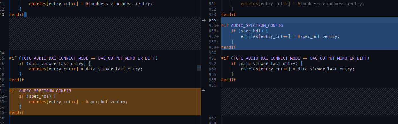Click the '&loudness->loudness->entry;' line in right pane
The width and height of the screenshot is (398, 124).
(303, 4)
